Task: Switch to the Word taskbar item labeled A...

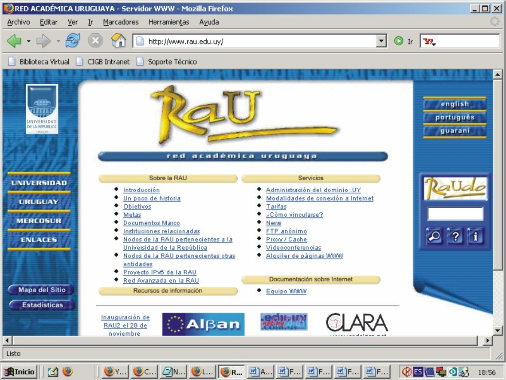Action: [x=260, y=372]
